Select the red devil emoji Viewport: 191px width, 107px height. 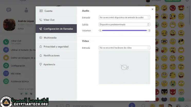[173, 92]
